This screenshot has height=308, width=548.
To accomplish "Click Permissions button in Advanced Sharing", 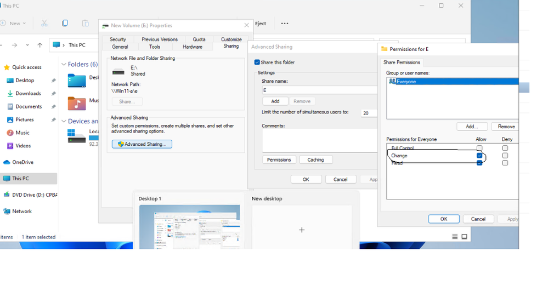I will [279, 159].
